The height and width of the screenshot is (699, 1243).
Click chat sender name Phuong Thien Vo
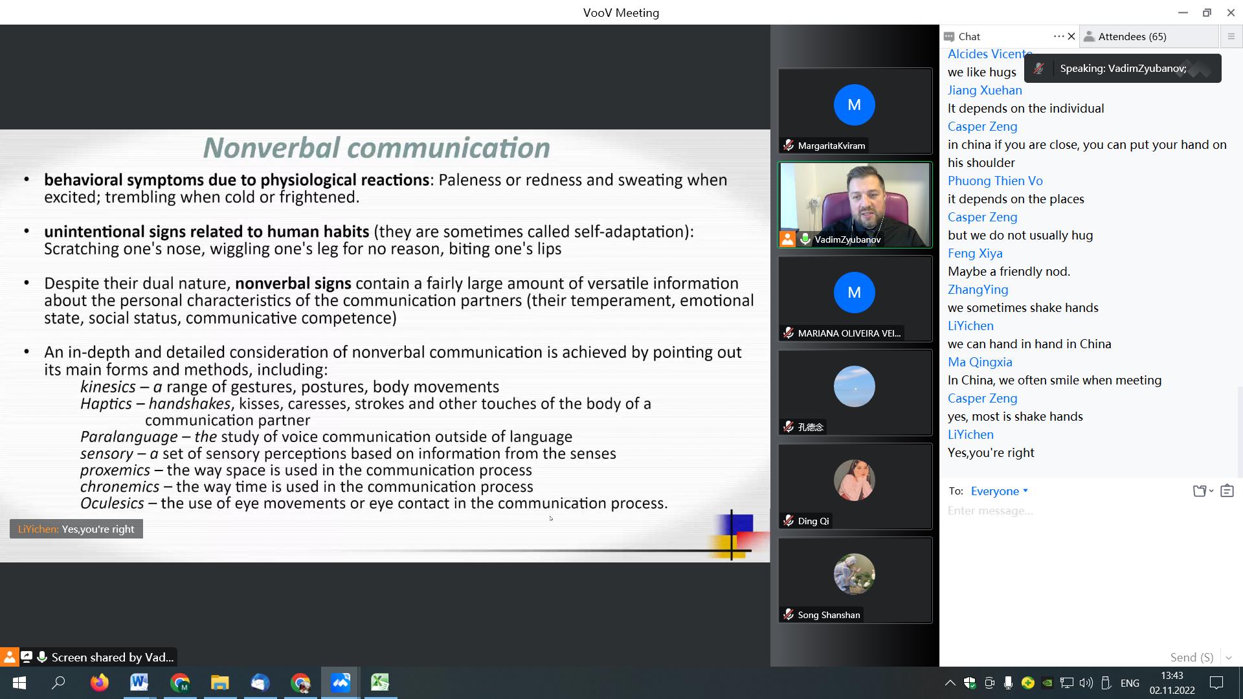coord(995,181)
